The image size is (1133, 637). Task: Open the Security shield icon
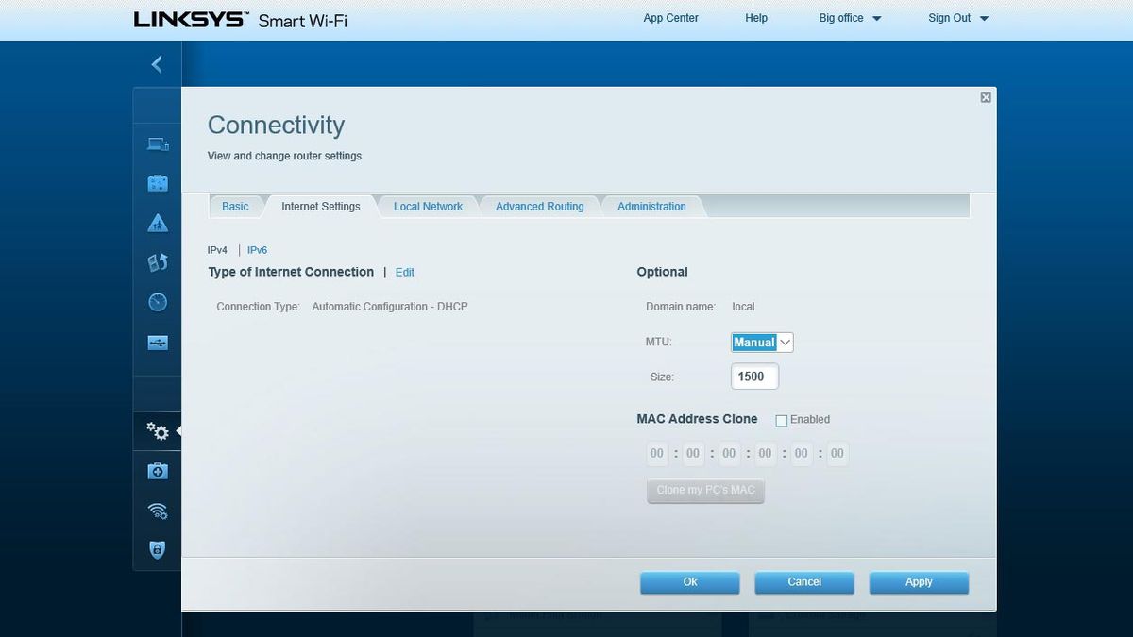pos(157,549)
